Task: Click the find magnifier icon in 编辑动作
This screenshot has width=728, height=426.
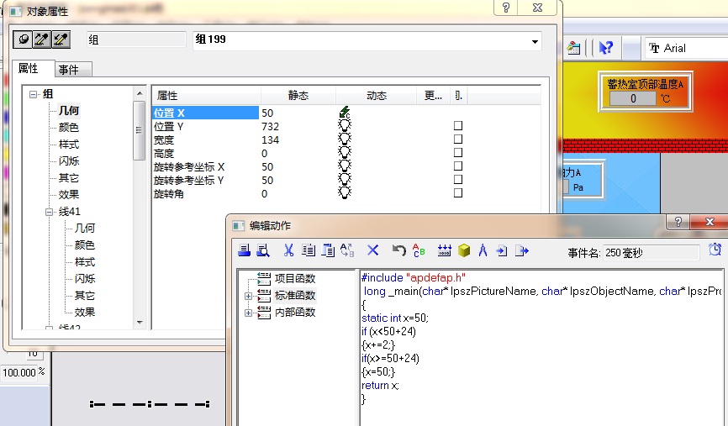Action: pos(263,250)
